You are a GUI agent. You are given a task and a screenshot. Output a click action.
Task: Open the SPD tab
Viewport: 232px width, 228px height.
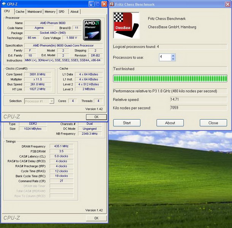tap(62, 12)
